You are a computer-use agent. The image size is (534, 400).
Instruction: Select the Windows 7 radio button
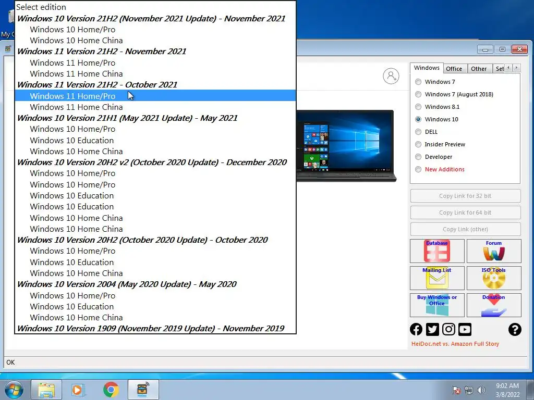[418, 82]
